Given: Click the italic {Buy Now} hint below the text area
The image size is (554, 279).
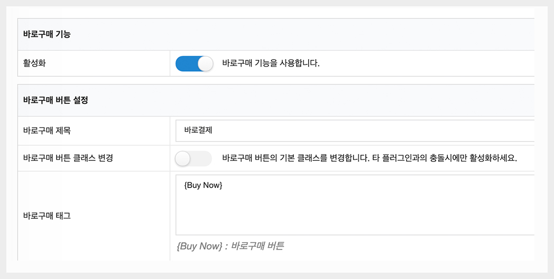Looking at the screenshot, I should tap(199, 246).
